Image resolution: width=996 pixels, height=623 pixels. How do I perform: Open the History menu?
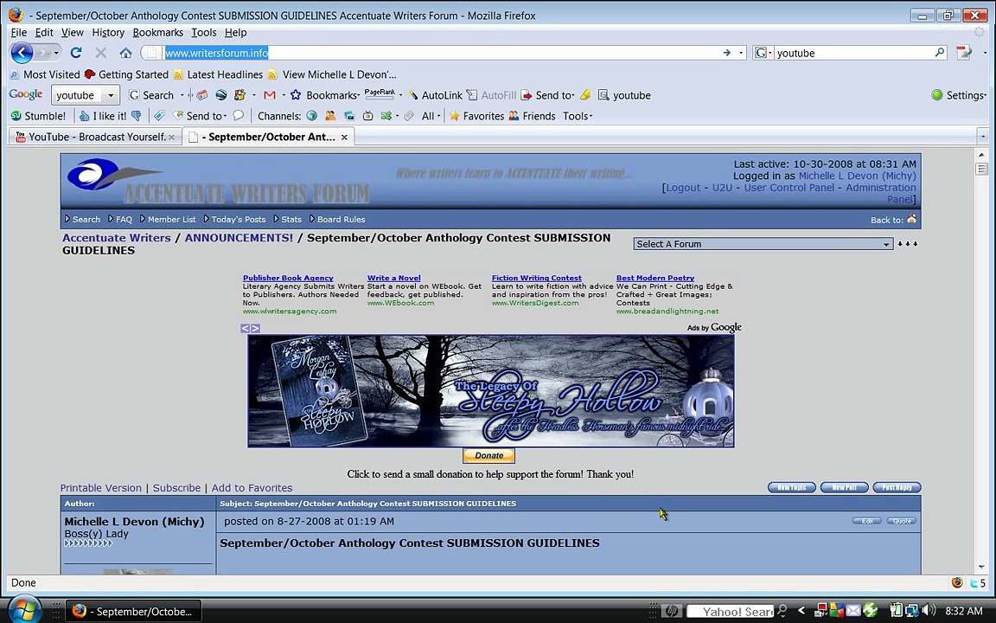108,32
